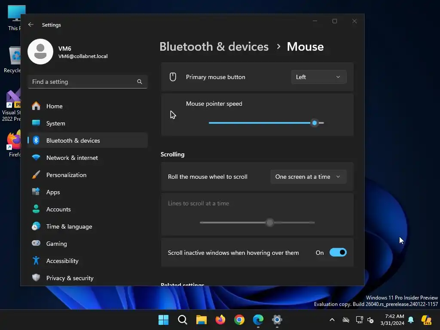This screenshot has height=330, width=440.
Task: Select Apps in the settings sidebar
Action: click(88, 192)
